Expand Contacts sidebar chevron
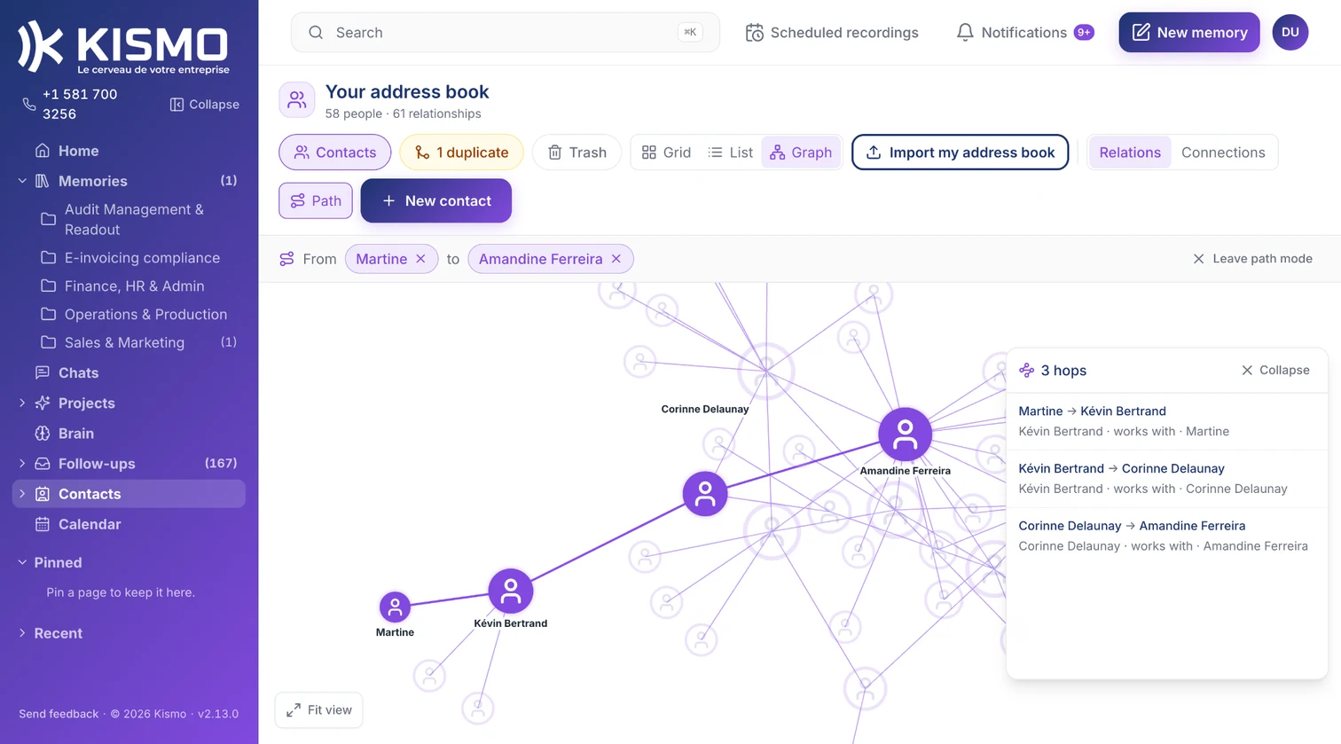The width and height of the screenshot is (1341, 744). (x=22, y=494)
